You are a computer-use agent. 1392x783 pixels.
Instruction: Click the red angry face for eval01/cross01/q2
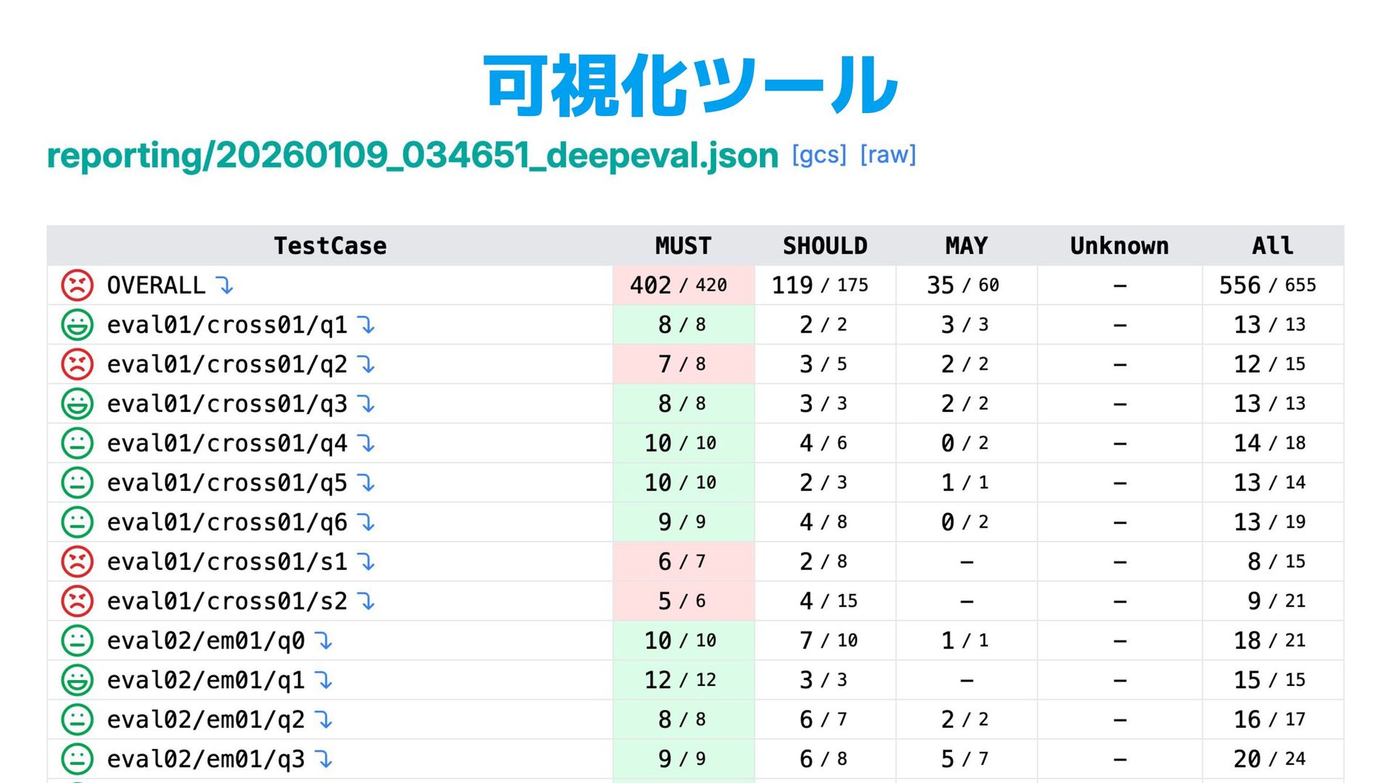pyautogui.click(x=77, y=364)
